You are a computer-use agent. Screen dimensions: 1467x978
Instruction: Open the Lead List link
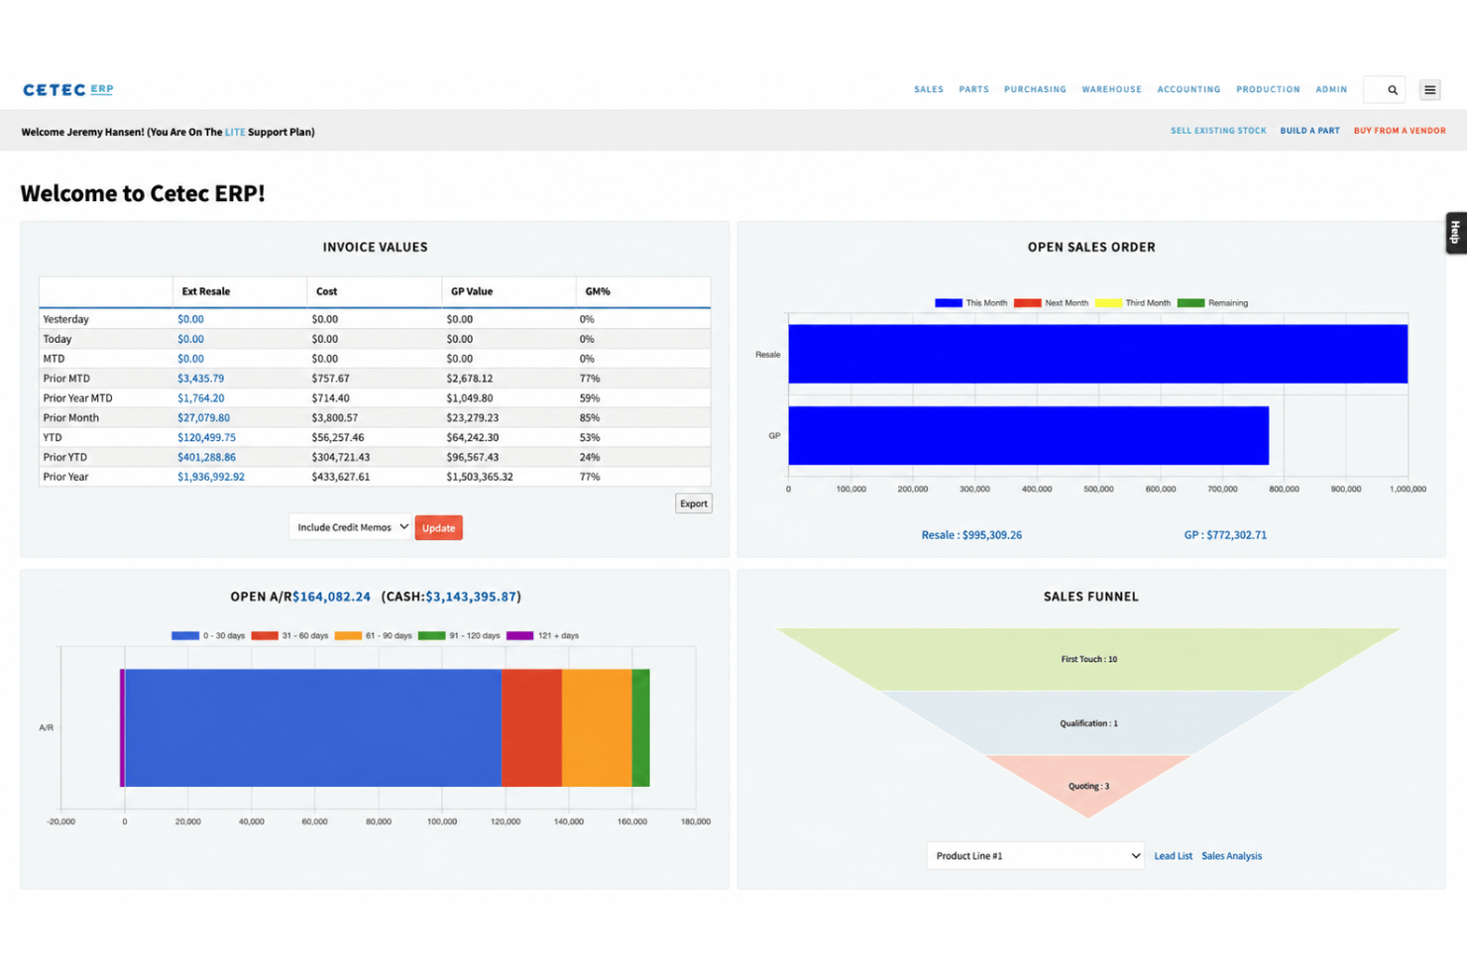(x=1174, y=856)
